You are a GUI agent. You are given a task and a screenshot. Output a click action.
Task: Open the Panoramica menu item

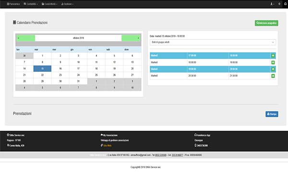click(x=13, y=4)
